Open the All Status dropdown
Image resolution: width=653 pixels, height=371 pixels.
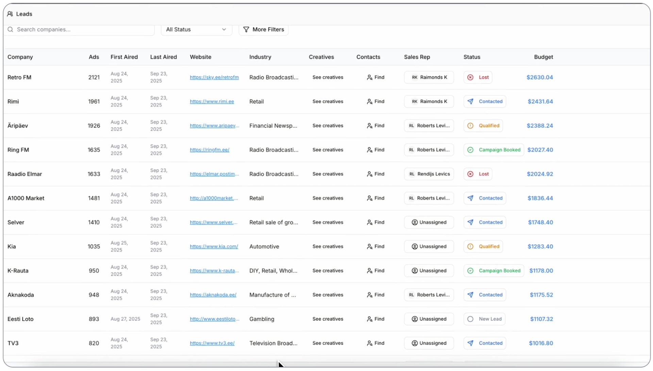pyautogui.click(x=196, y=30)
